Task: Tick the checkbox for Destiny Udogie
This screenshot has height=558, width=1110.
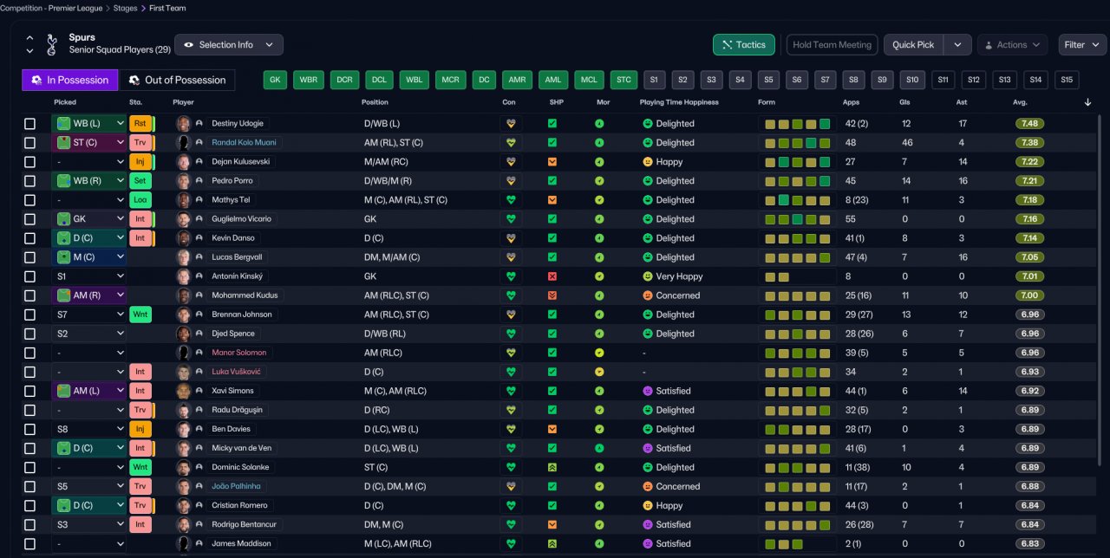Action: coord(29,124)
